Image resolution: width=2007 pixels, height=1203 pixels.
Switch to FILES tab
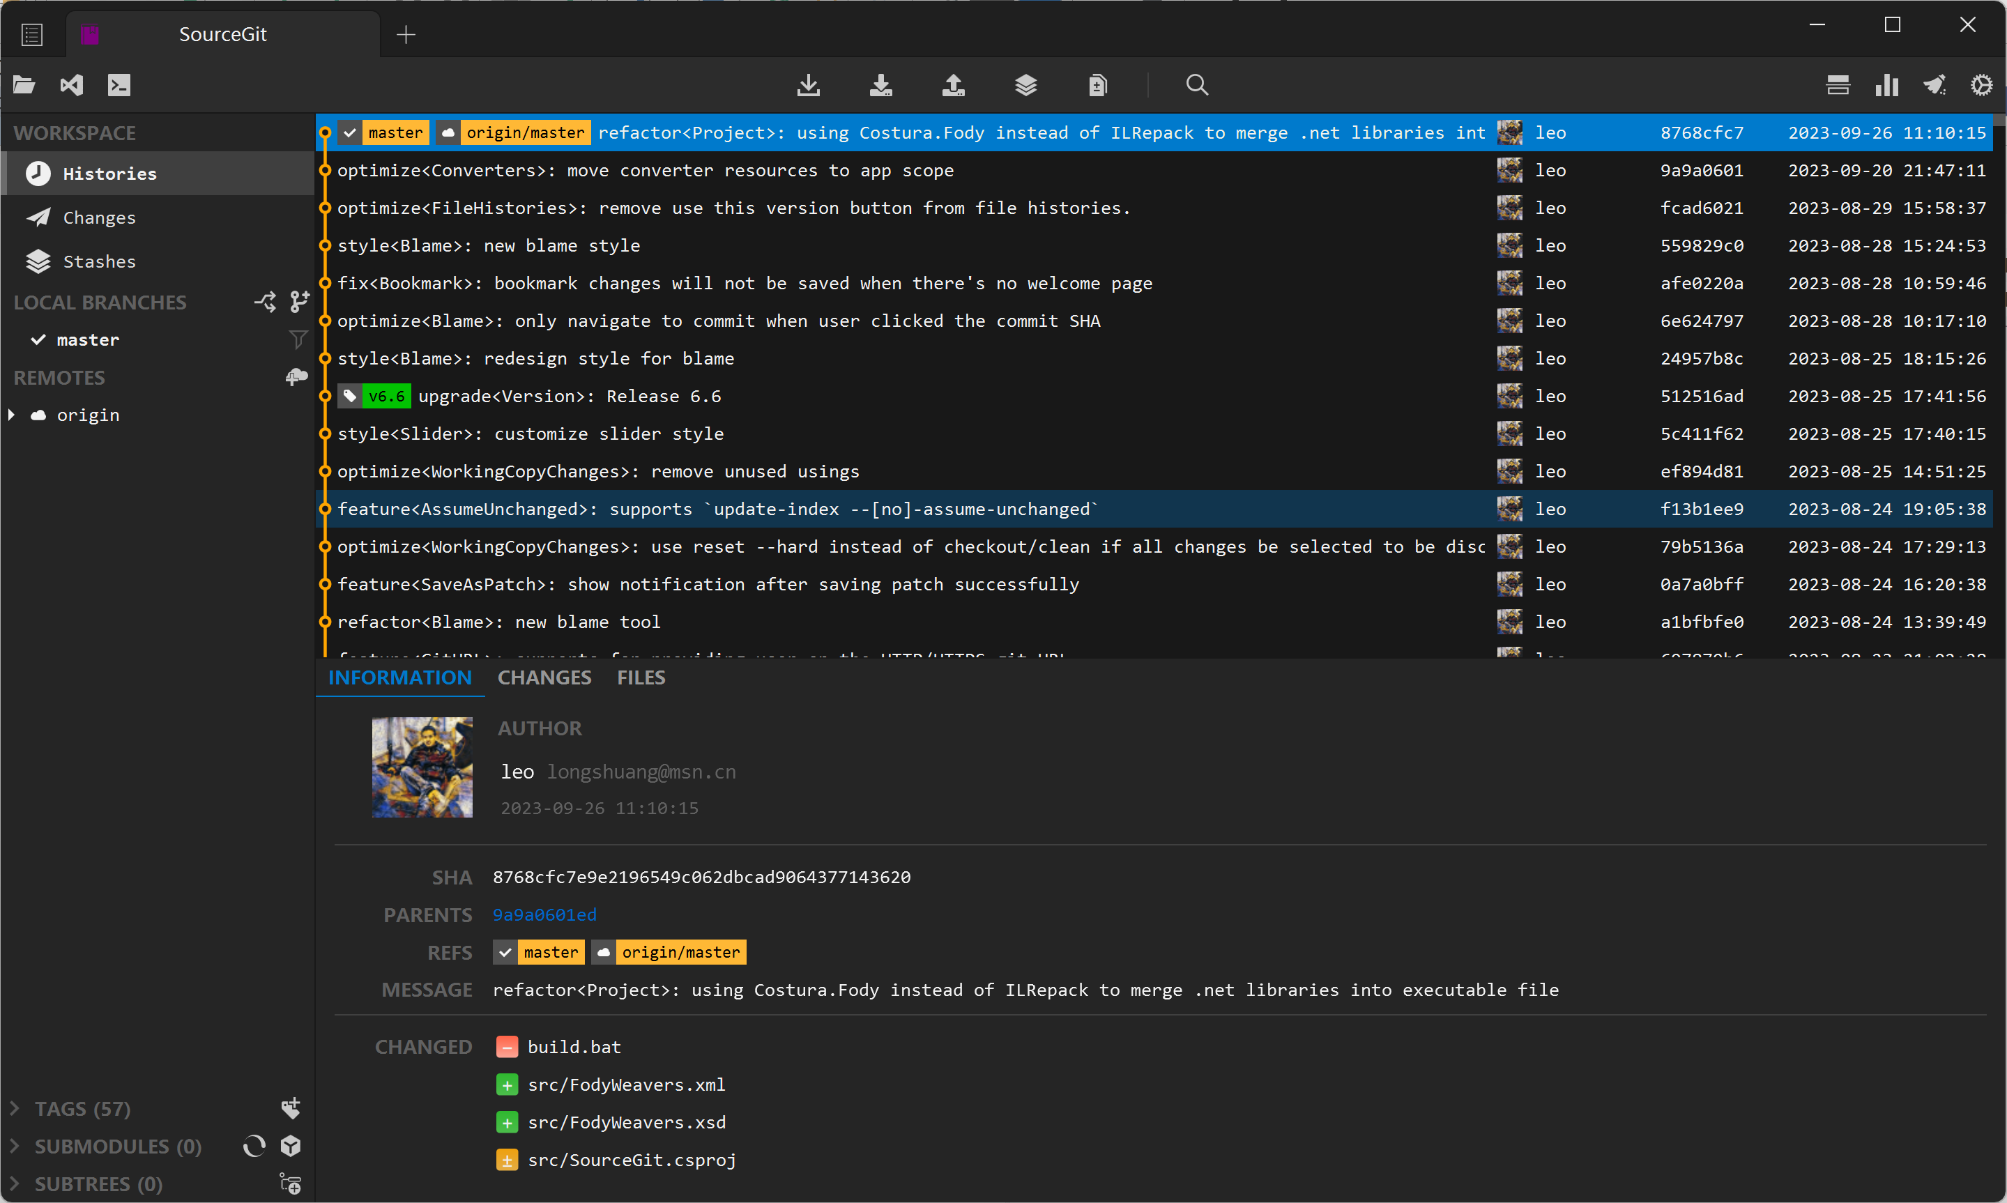pyautogui.click(x=641, y=677)
